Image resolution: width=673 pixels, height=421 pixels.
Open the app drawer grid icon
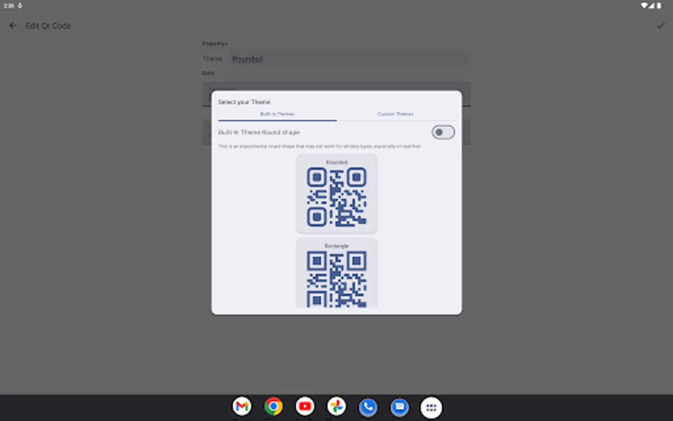click(x=431, y=407)
